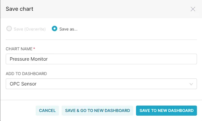The width and height of the screenshot is (202, 121).
Task: Click the Cancel button
Action: point(47,111)
